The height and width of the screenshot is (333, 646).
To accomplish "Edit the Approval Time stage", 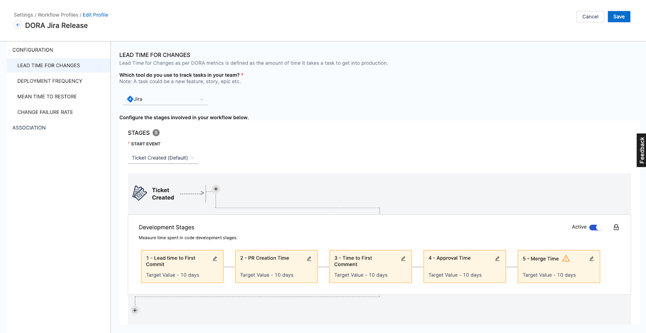I will click(497, 259).
